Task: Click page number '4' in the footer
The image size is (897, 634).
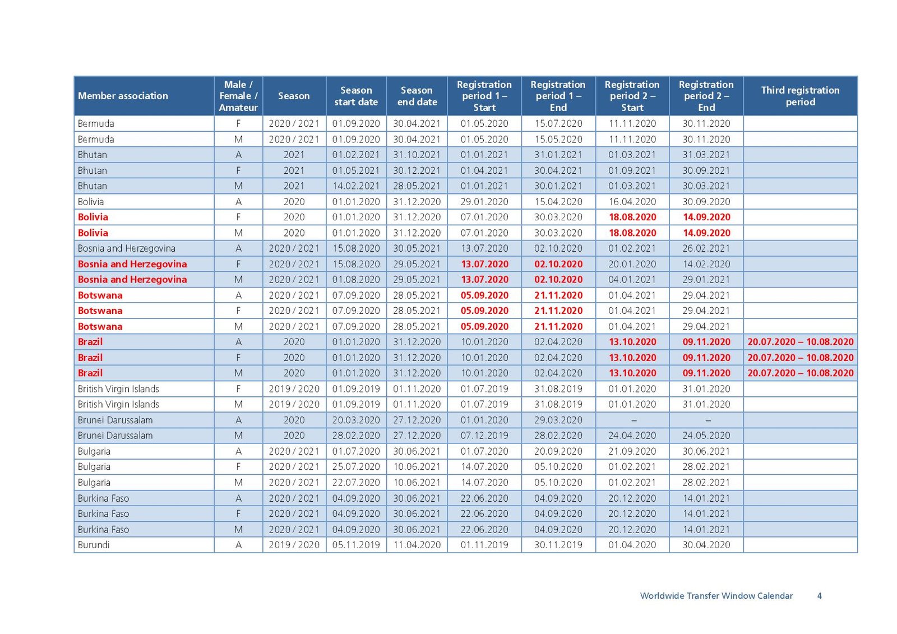Action: [820, 596]
